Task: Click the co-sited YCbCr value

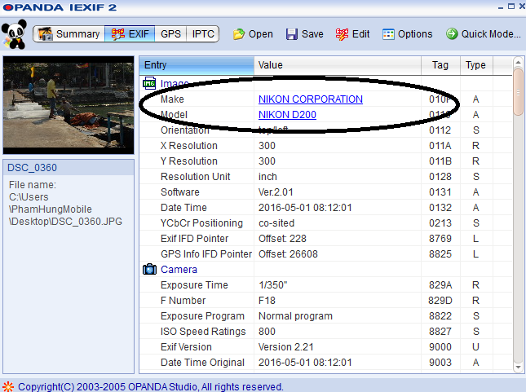Action: point(276,223)
